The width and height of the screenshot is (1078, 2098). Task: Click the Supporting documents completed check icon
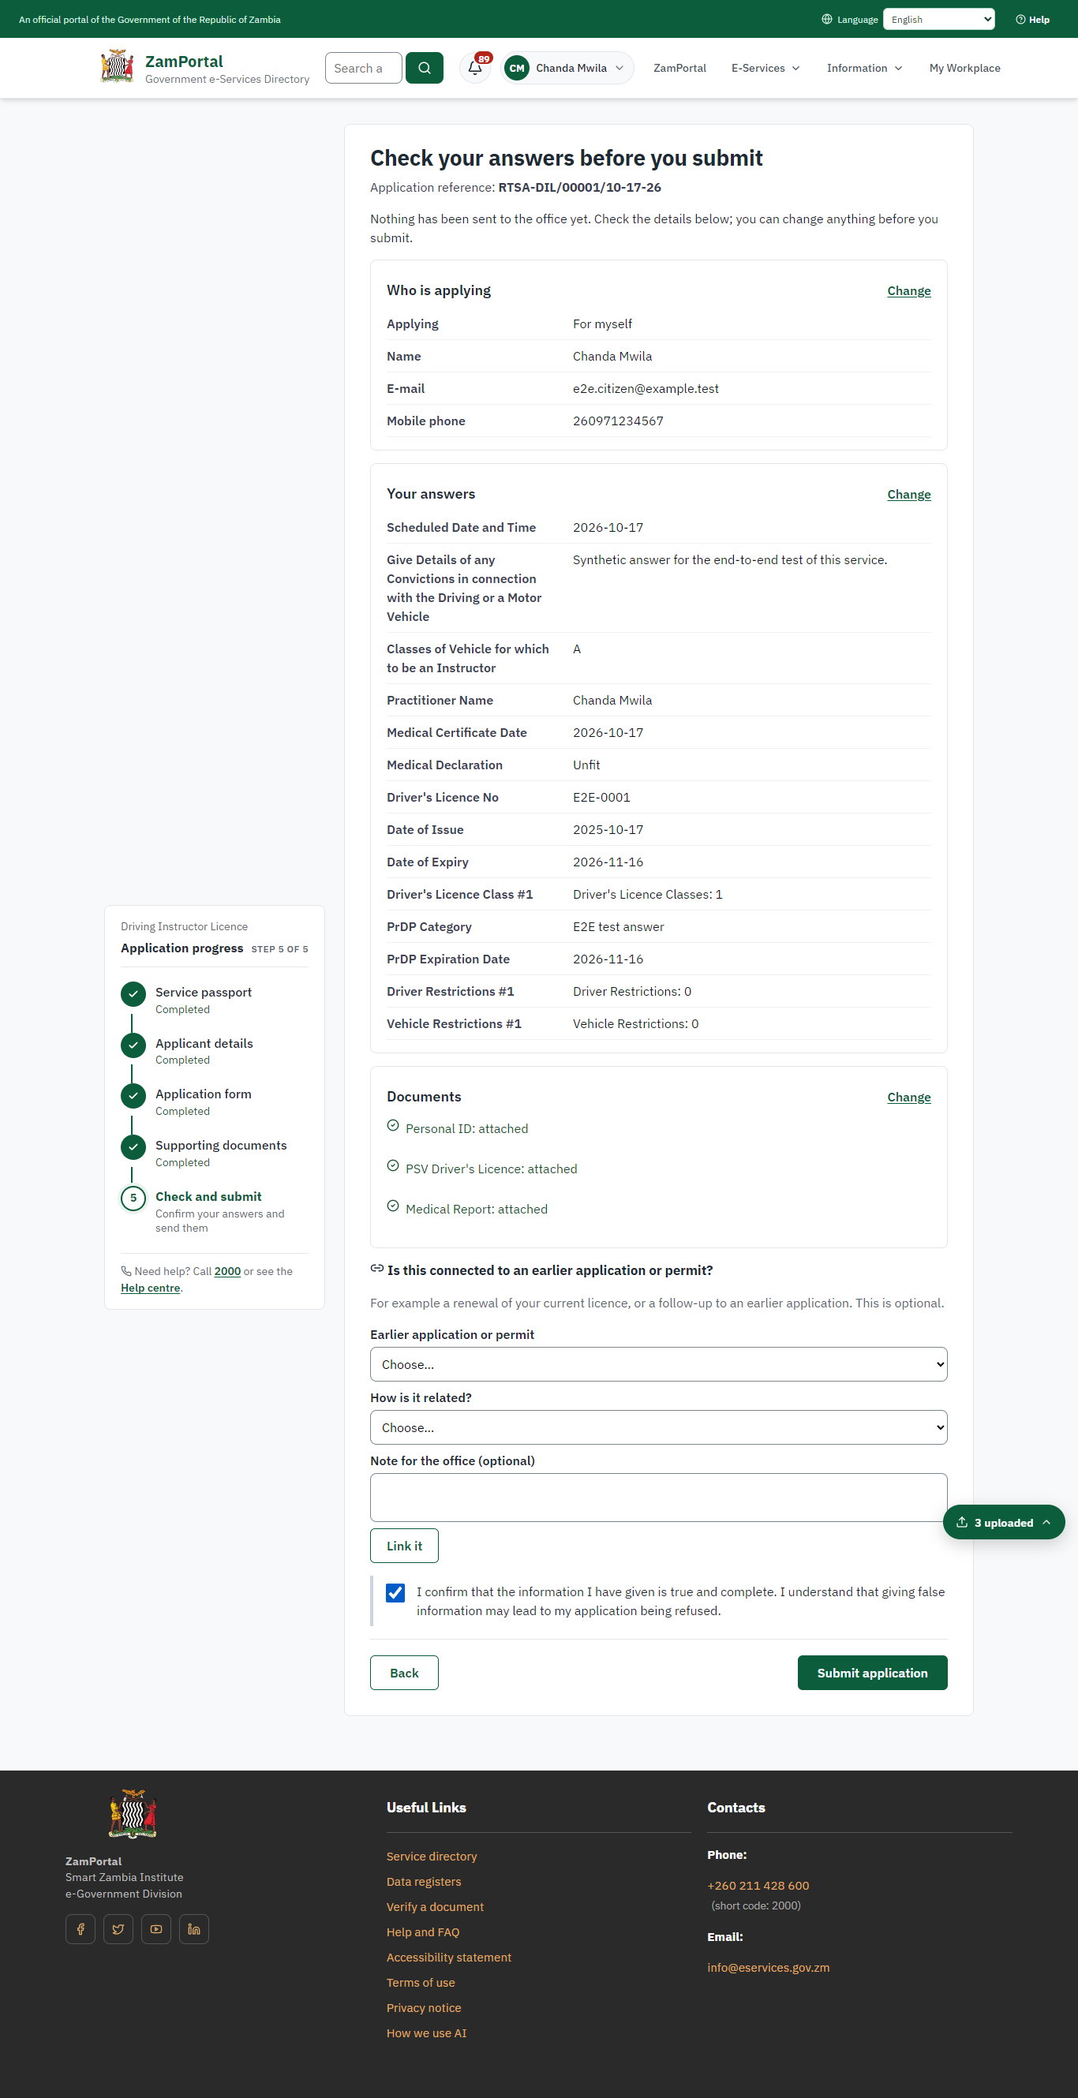(x=133, y=1146)
